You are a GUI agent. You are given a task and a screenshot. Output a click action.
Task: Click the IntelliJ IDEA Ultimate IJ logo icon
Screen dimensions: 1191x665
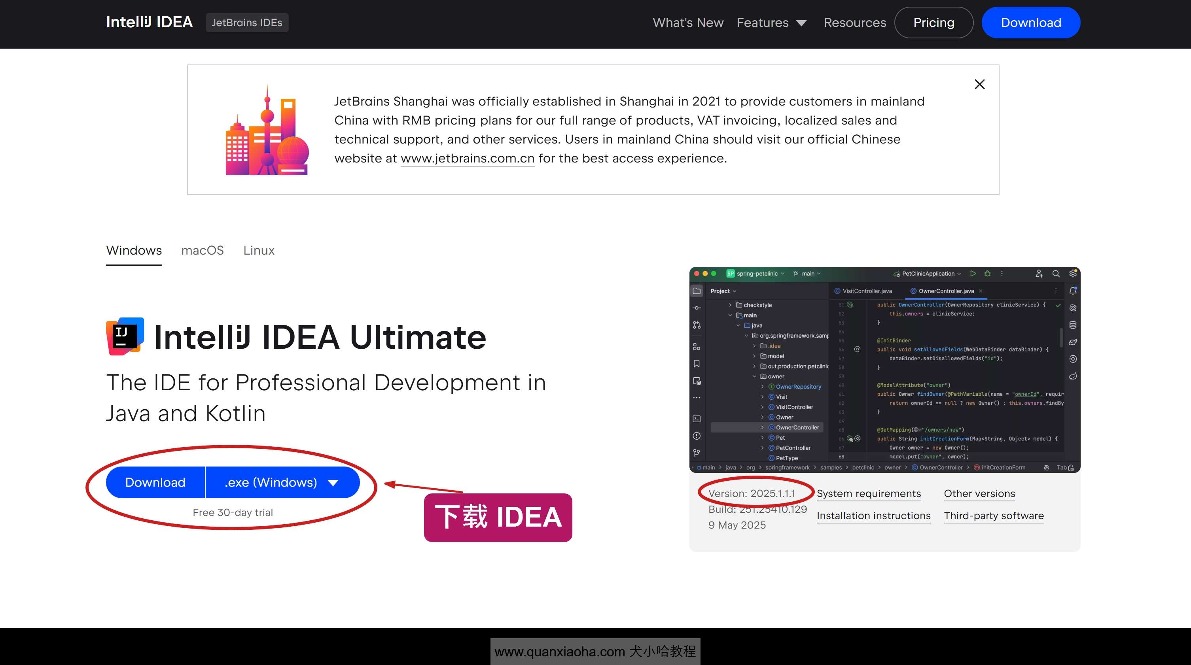(125, 336)
